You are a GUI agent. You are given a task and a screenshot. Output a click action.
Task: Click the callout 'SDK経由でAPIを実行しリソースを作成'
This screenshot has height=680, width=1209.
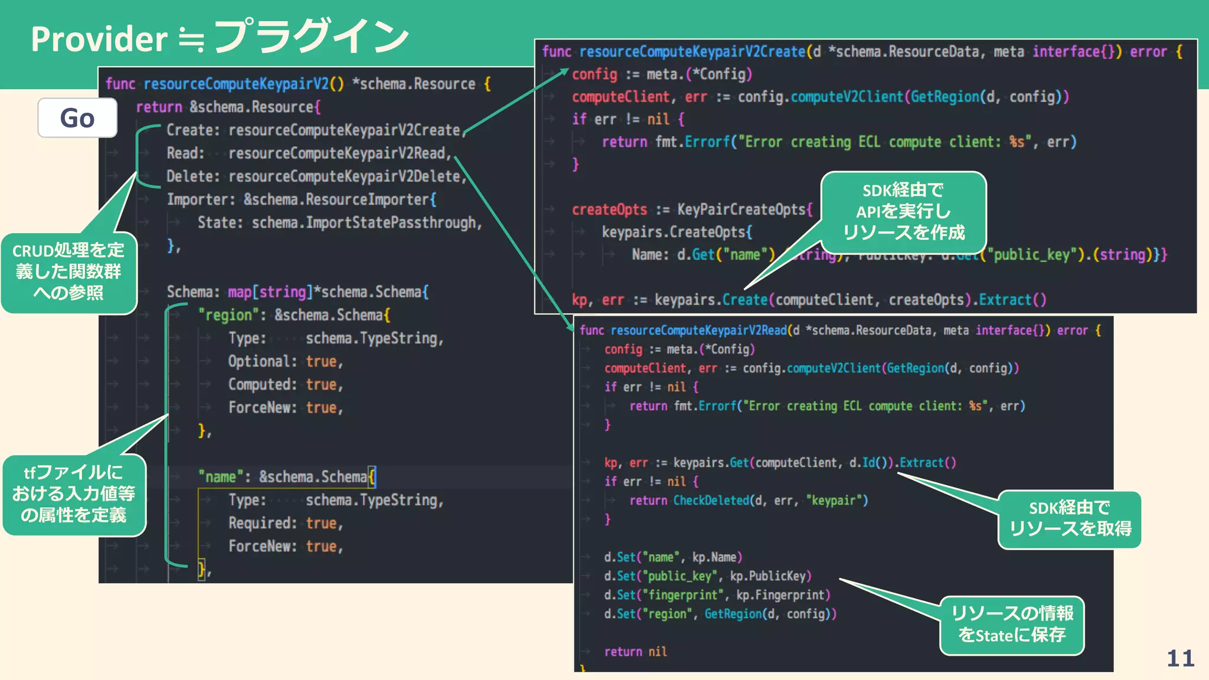point(903,212)
